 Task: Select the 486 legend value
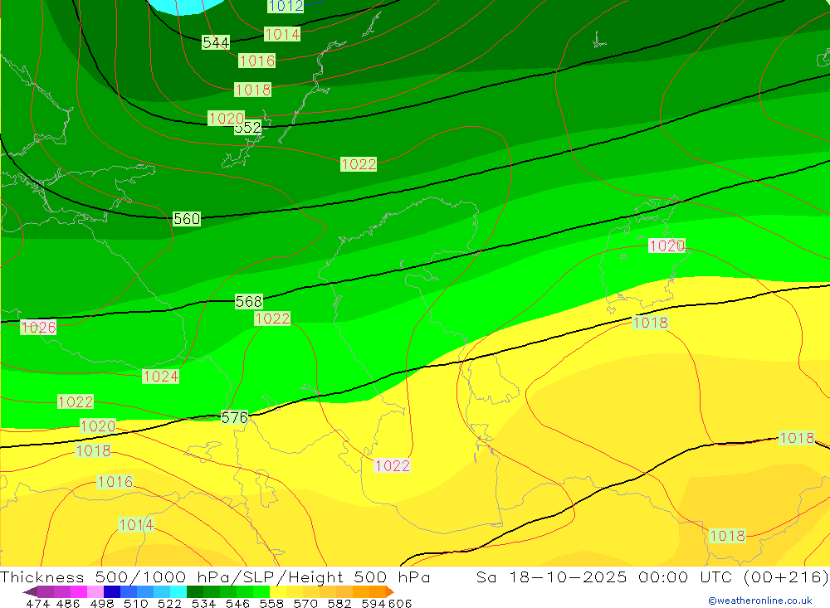click(68, 603)
